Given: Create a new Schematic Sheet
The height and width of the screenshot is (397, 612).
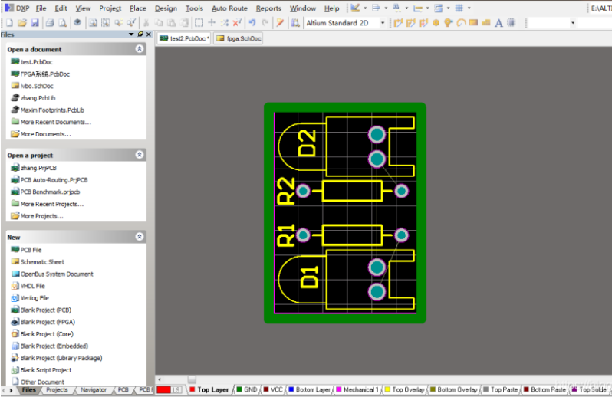Looking at the screenshot, I should coord(42,261).
